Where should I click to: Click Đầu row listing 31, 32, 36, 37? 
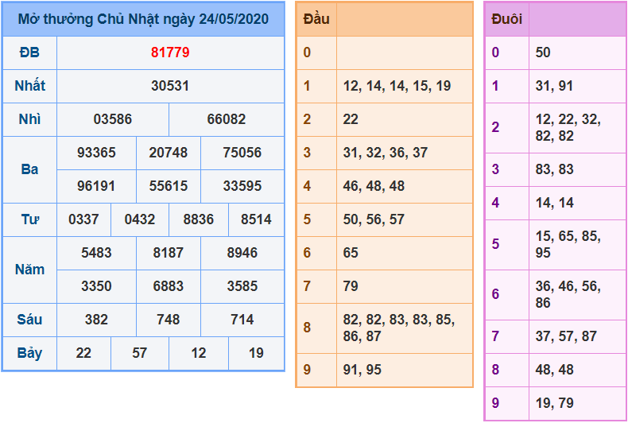click(386, 153)
